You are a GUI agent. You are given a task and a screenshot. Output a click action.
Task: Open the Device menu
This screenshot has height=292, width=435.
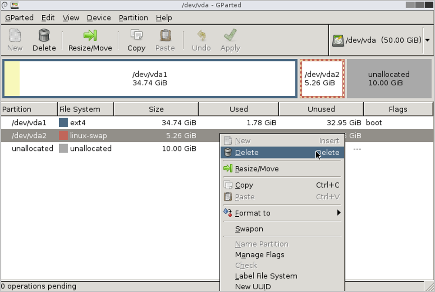(99, 18)
